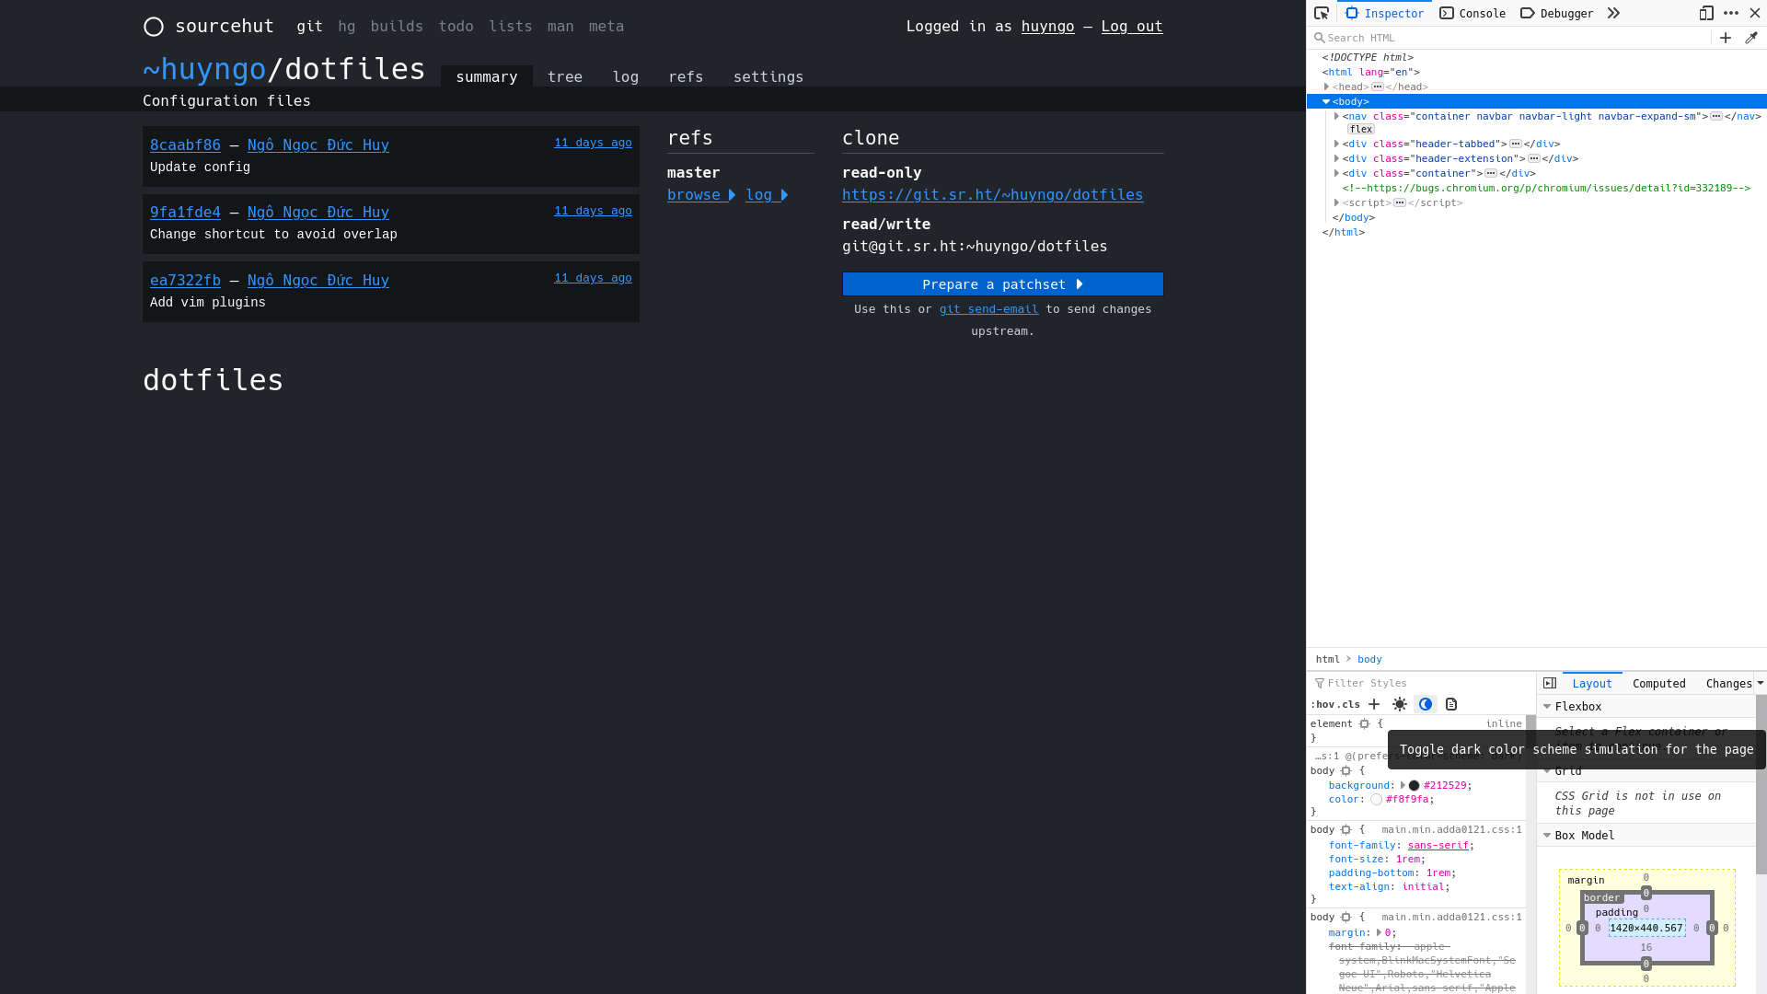This screenshot has height=994, width=1767.
Task: Open background color swatch #212529
Action: click(x=1414, y=786)
